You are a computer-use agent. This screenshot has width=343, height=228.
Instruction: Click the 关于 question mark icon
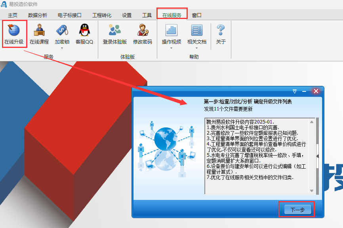221,30
